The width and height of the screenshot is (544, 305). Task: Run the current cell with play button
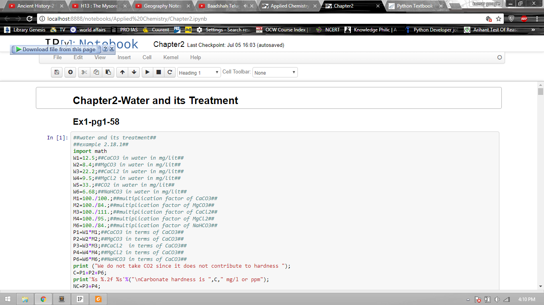click(x=147, y=72)
